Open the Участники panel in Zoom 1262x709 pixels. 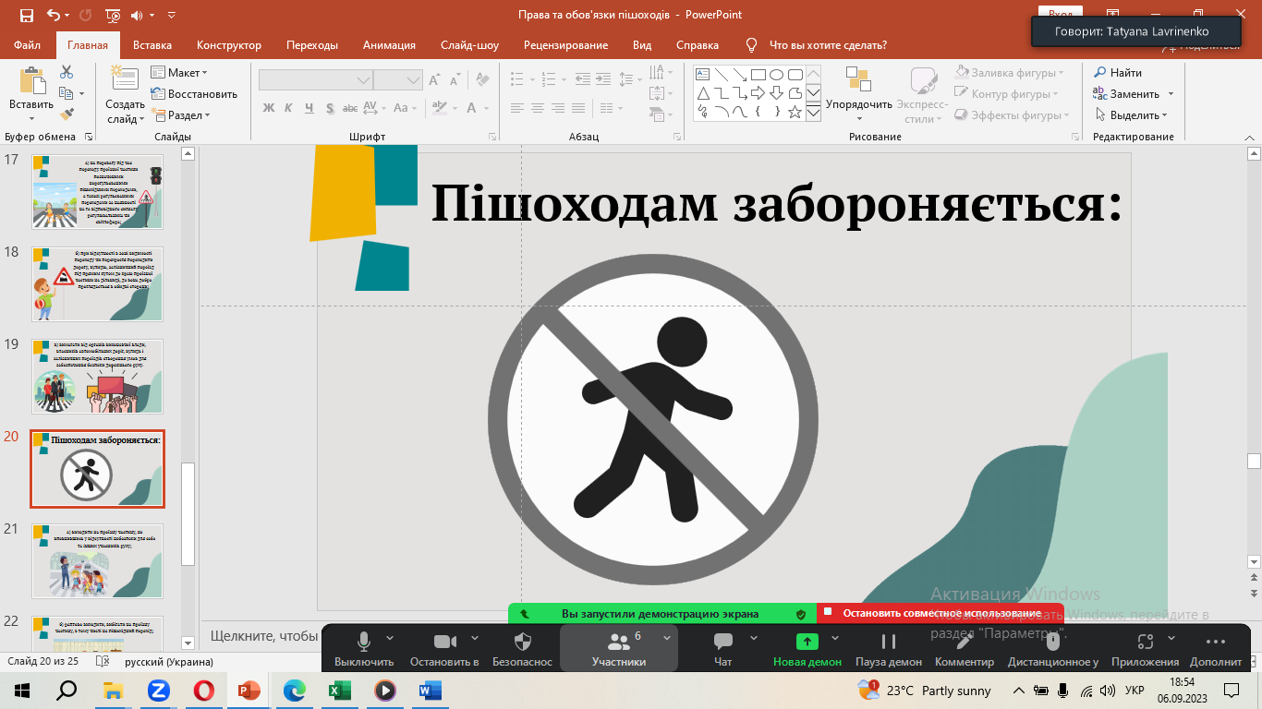click(618, 649)
